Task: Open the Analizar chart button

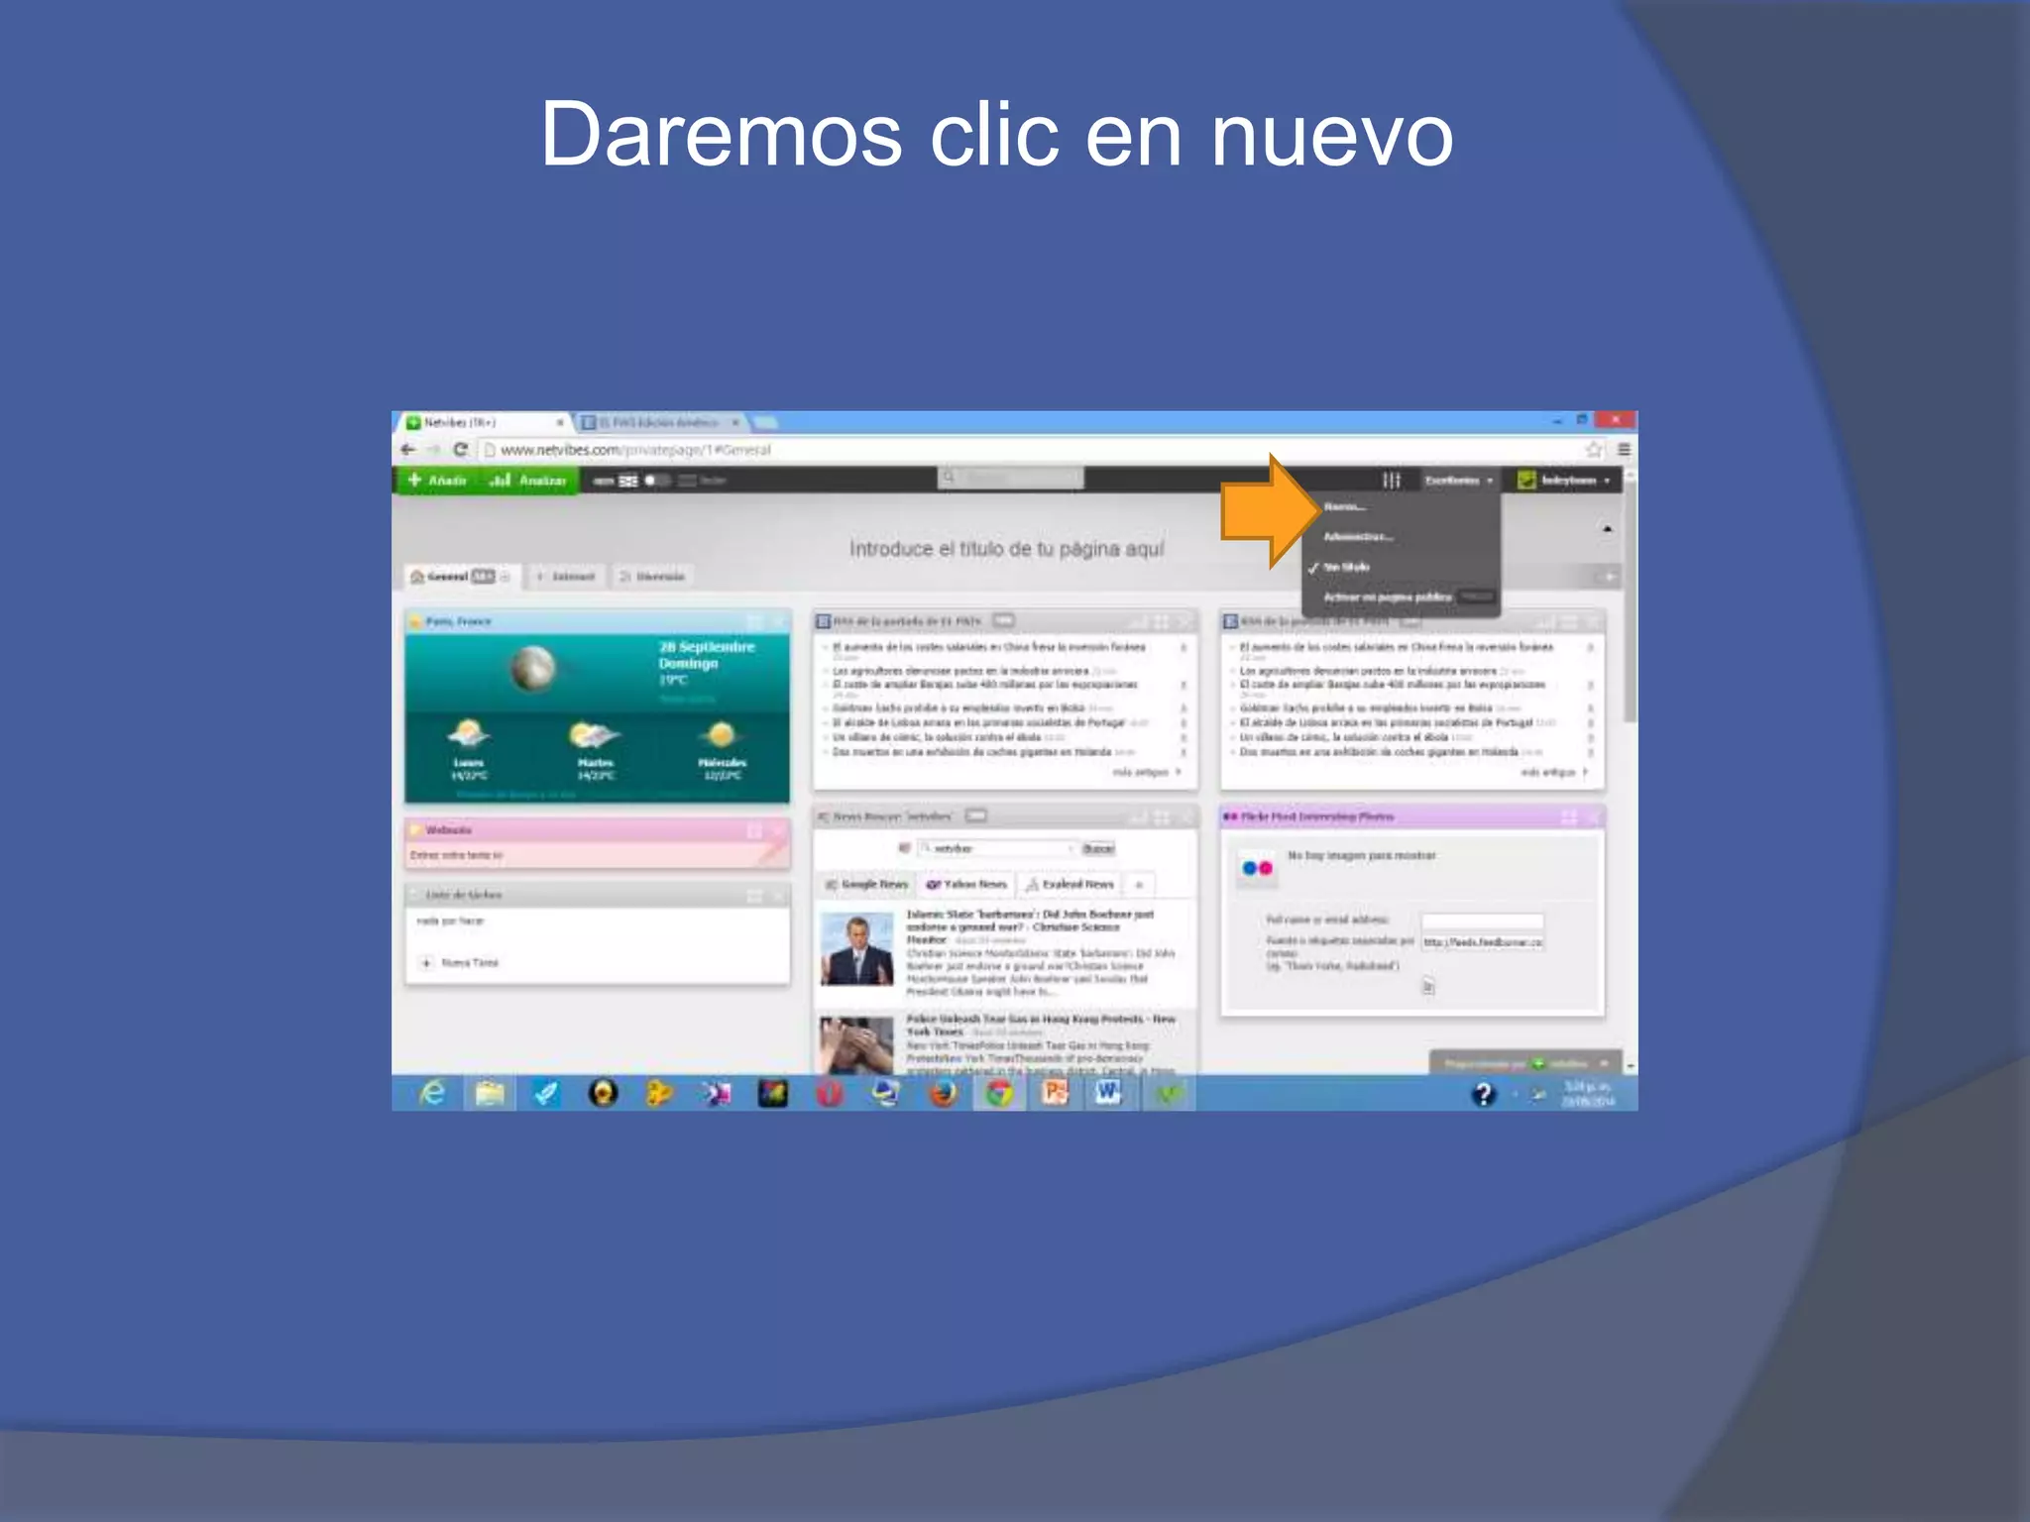Action: pyautogui.click(x=528, y=481)
